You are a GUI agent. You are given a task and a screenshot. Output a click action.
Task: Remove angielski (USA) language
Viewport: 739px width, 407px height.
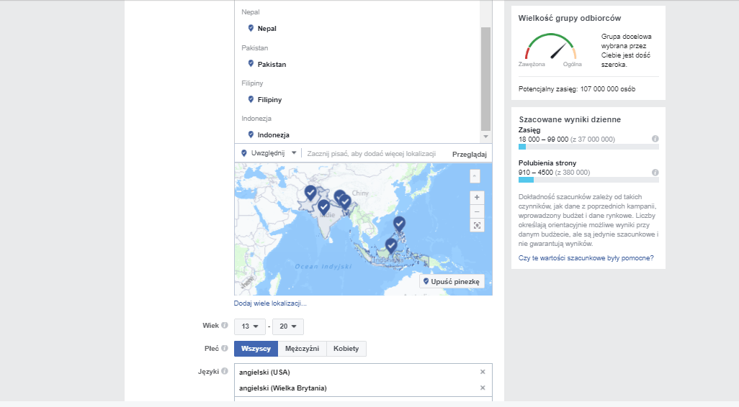pos(483,372)
